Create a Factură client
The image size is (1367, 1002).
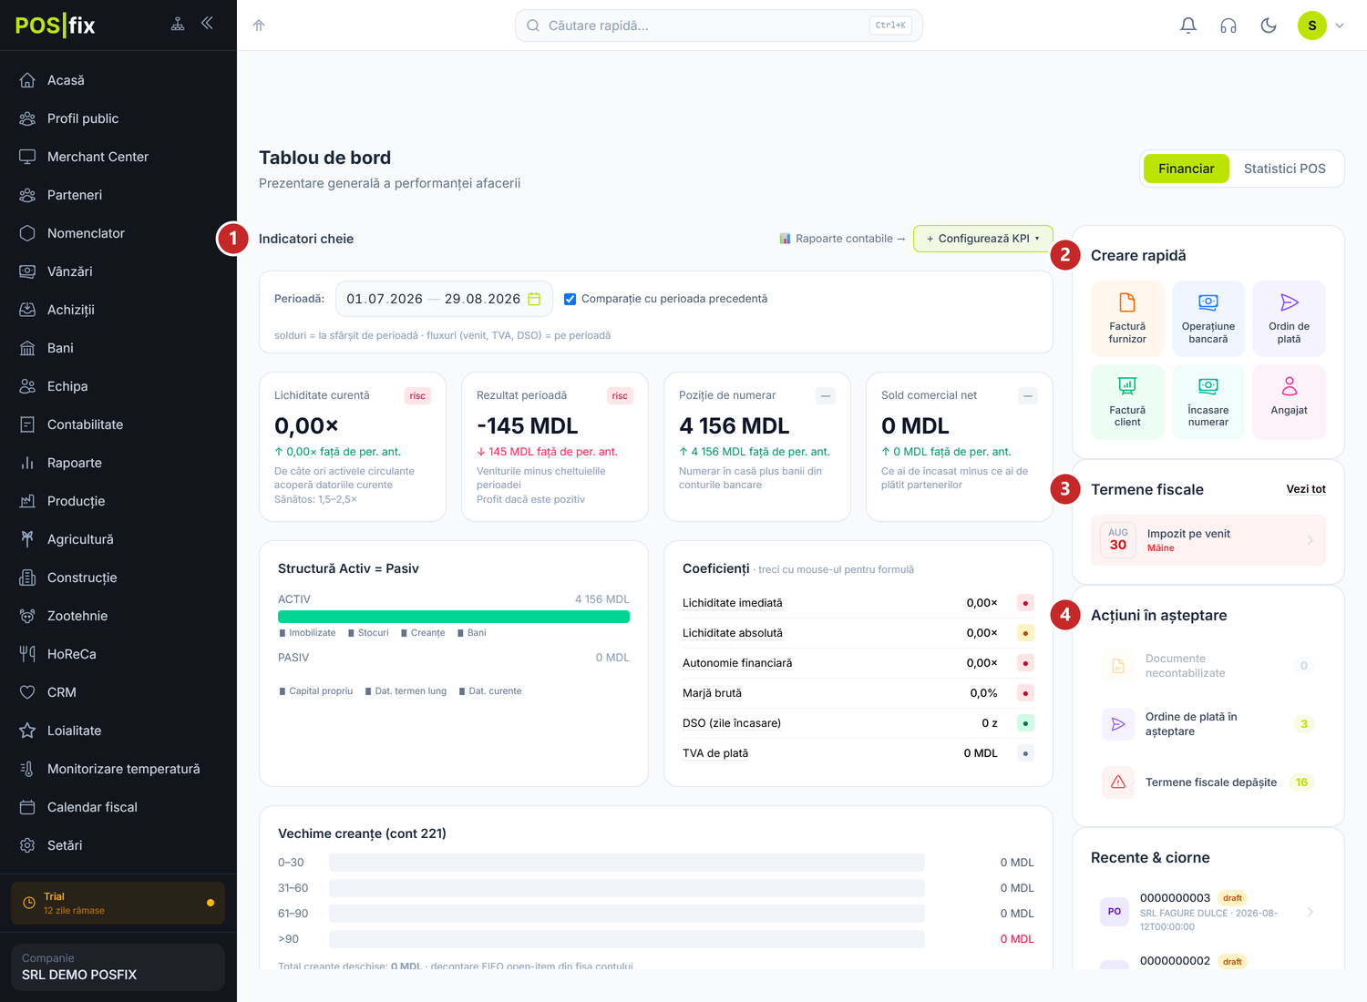tap(1127, 402)
